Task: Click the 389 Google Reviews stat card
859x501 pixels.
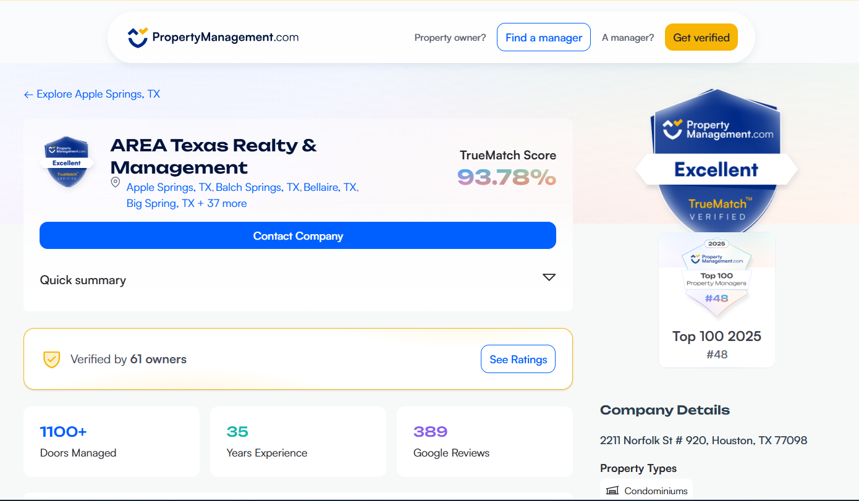Action: [484, 441]
